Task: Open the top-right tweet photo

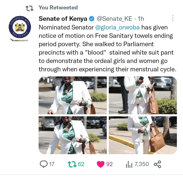Action: click(143, 95)
